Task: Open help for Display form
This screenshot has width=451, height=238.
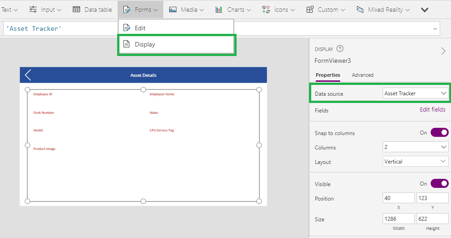Action: tap(340, 49)
